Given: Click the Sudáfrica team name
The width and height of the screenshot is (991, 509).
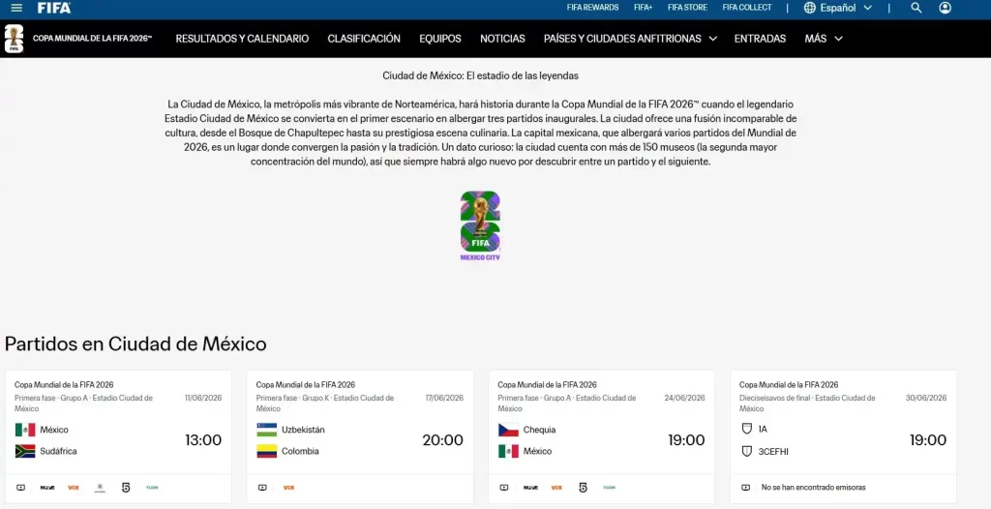Looking at the screenshot, I should point(59,452).
